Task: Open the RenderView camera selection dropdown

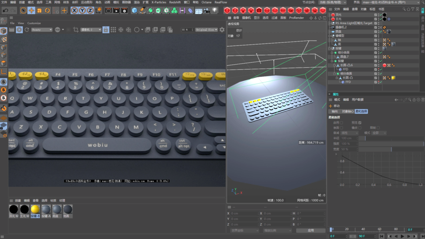Action: [91, 30]
